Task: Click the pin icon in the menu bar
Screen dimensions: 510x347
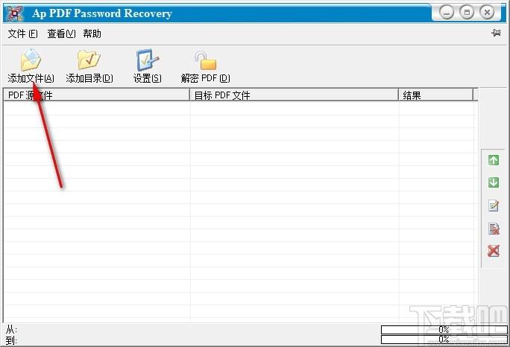Action: tap(496, 33)
